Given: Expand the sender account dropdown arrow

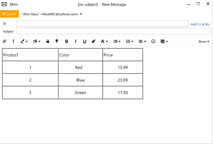Looking at the screenshot, I should [x=81, y=14].
